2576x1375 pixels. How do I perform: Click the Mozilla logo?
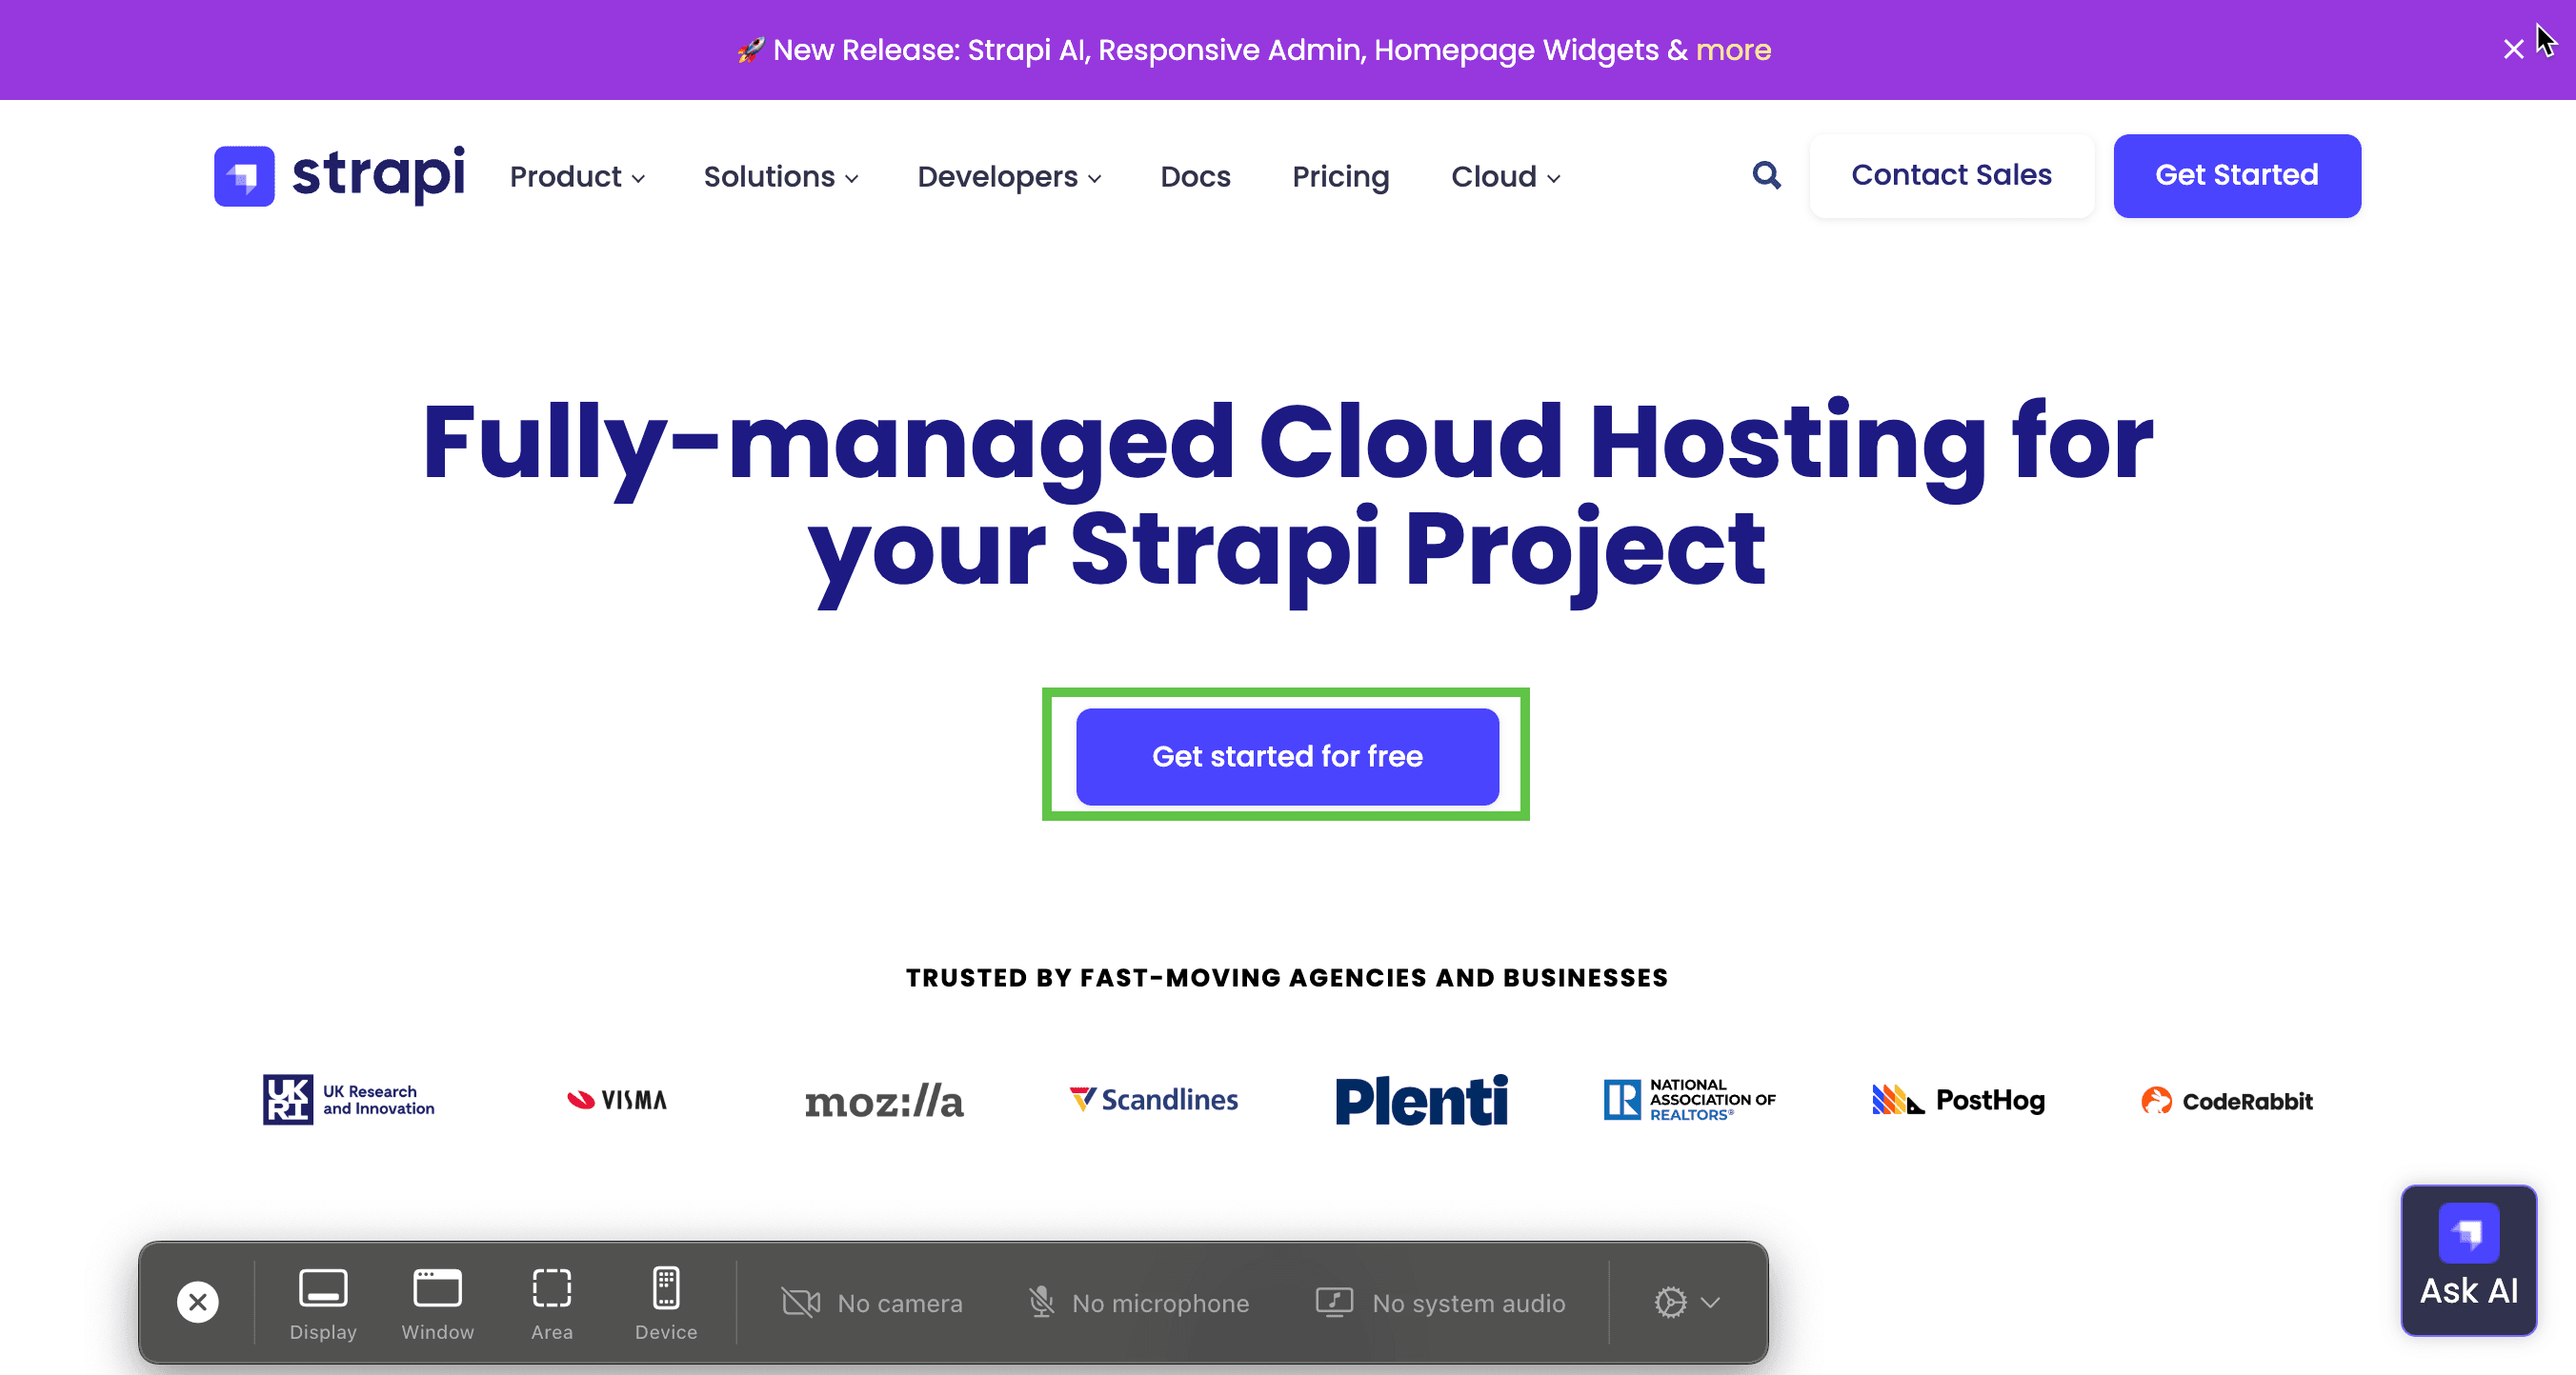(x=884, y=1101)
